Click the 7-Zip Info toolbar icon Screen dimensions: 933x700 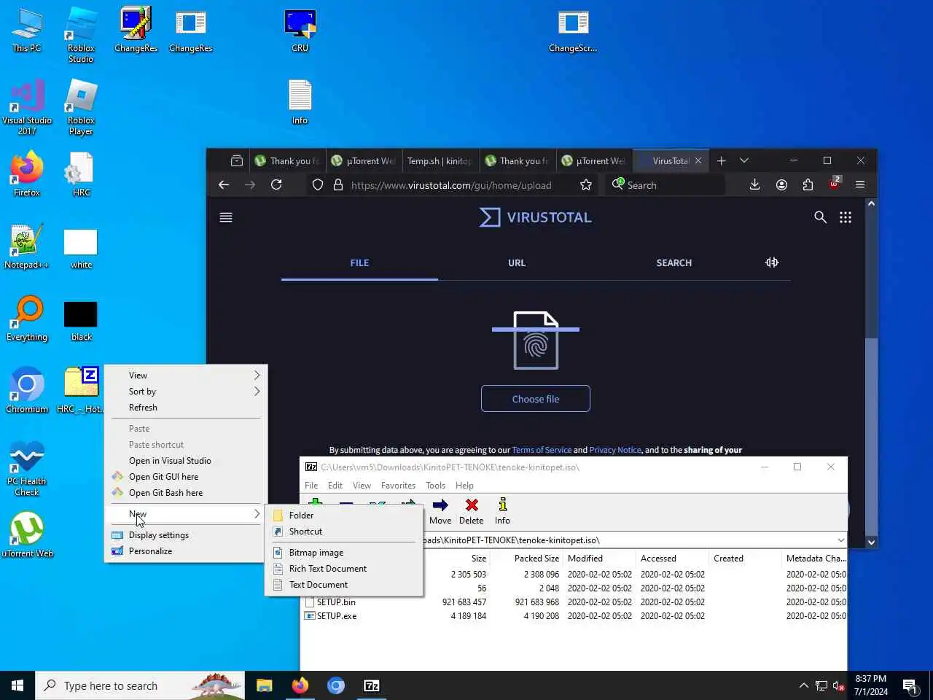(502, 511)
